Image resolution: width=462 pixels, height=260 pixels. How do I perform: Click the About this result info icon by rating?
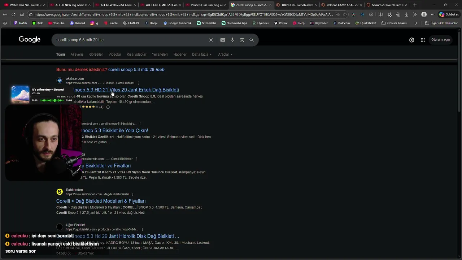108,107
